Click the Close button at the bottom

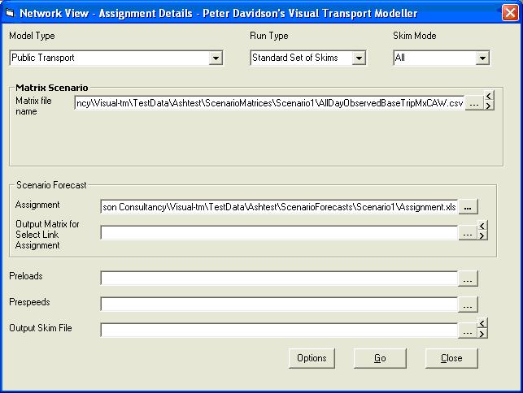(451, 358)
